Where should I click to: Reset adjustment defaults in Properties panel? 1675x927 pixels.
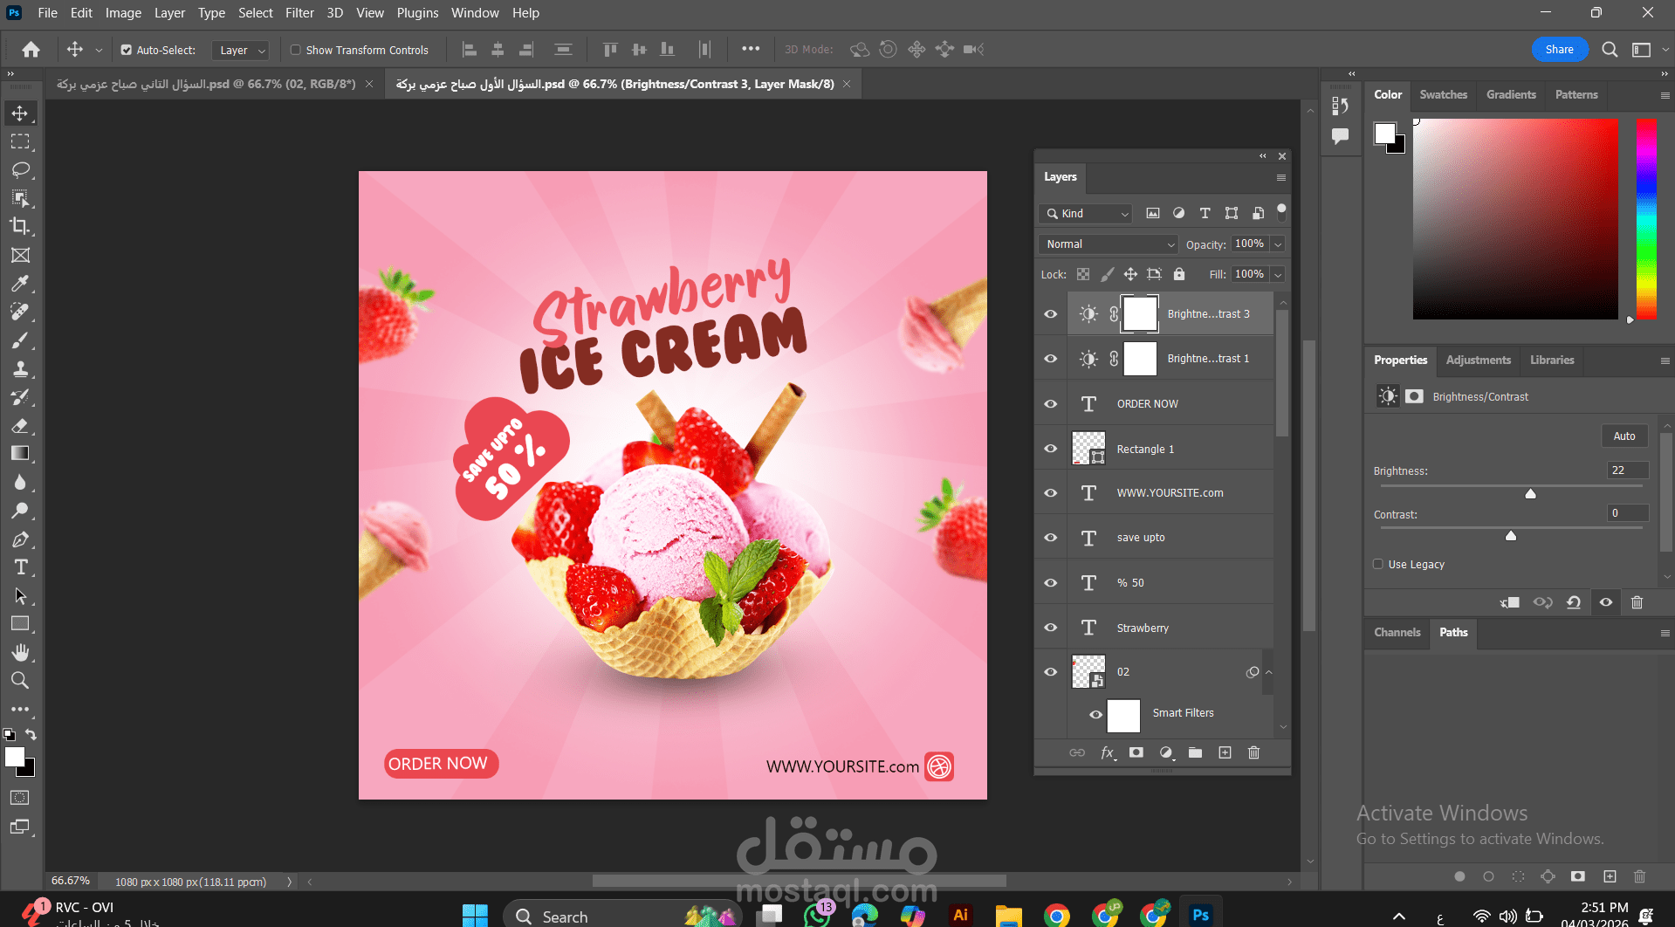tap(1574, 602)
